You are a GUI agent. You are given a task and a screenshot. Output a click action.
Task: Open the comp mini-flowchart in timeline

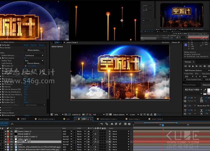point(102,124)
